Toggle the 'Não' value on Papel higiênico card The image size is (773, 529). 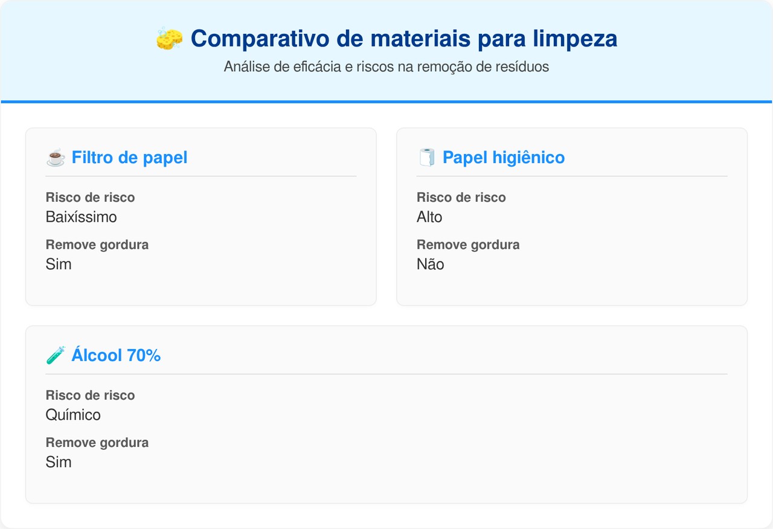(429, 264)
